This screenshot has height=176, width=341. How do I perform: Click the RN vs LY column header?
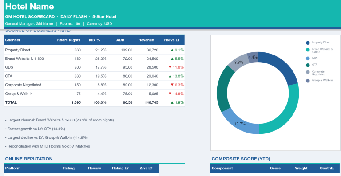(172, 40)
